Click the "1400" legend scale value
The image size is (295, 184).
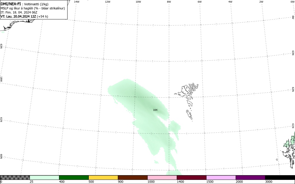coord(181,182)
